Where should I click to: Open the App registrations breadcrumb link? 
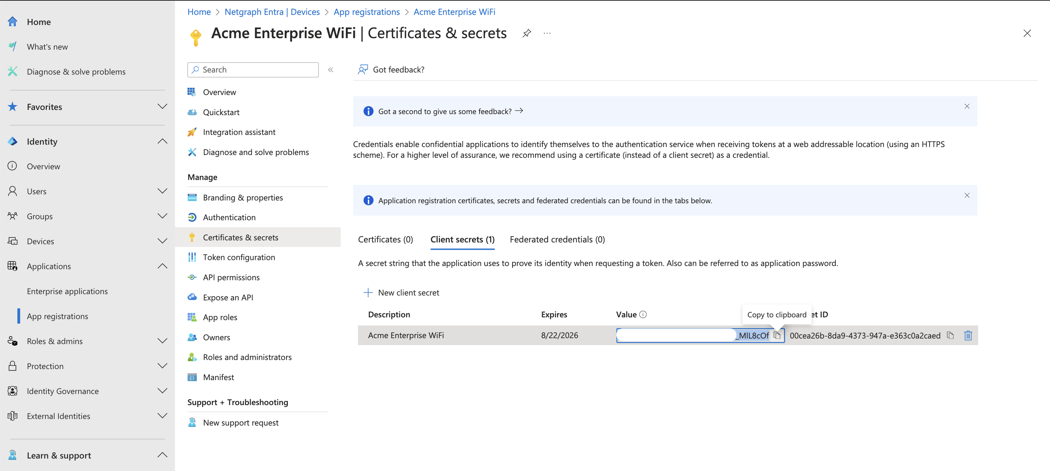point(366,12)
